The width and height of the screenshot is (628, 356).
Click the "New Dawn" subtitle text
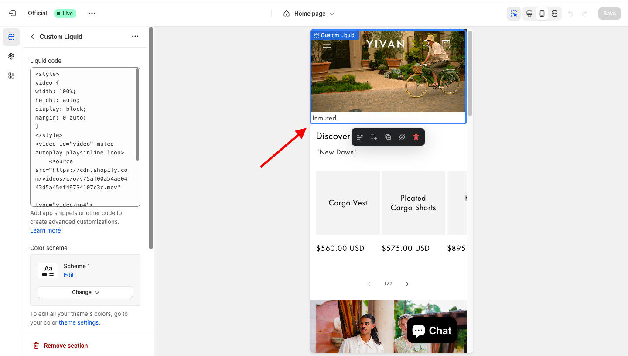click(337, 152)
